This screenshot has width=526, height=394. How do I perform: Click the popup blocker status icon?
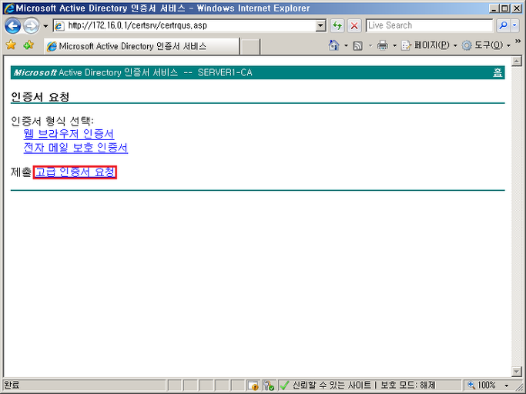[254, 386]
